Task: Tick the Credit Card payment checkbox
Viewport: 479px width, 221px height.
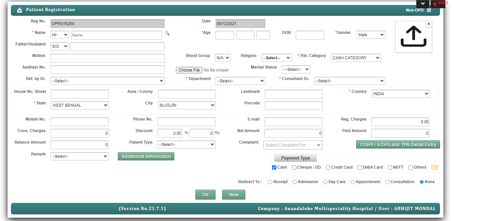Action: pyautogui.click(x=328, y=167)
